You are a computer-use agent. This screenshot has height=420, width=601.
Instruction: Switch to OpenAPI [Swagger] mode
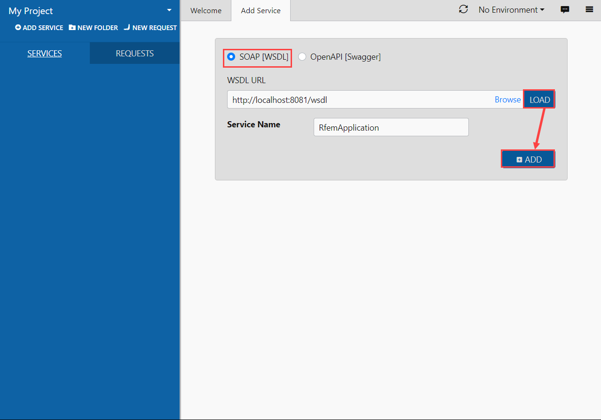point(302,56)
